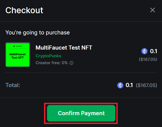
Task: Confirm Payment for the purchase
Action: [x=81, y=113]
